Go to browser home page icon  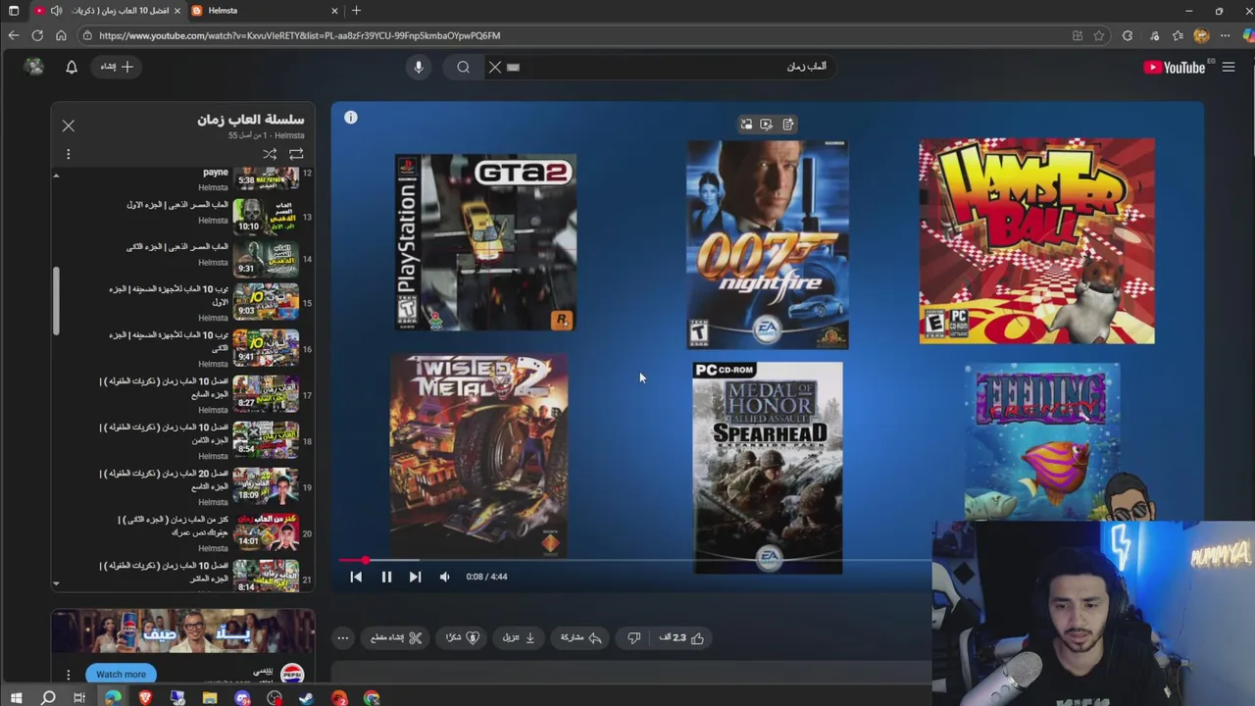click(x=61, y=35)
